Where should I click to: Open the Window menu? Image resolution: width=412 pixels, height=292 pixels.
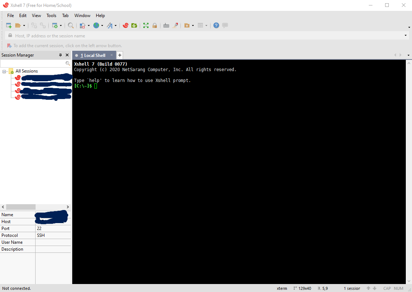(x=82, y=16)
